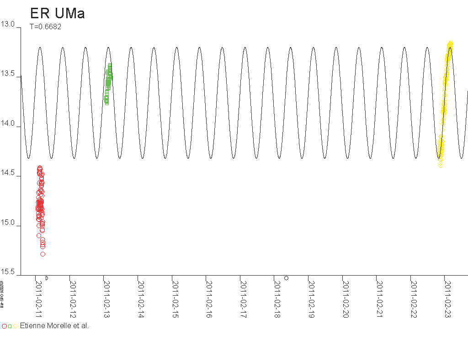
Task: Click the yellow diamond legend marker
Action: pyautogui.click(x=15, y=326)
